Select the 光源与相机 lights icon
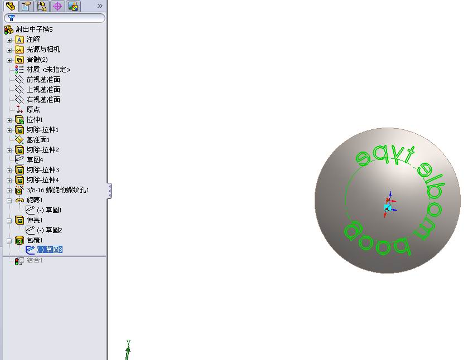Image resolution: width=468 pixels, height=360 pixels. 20,50
